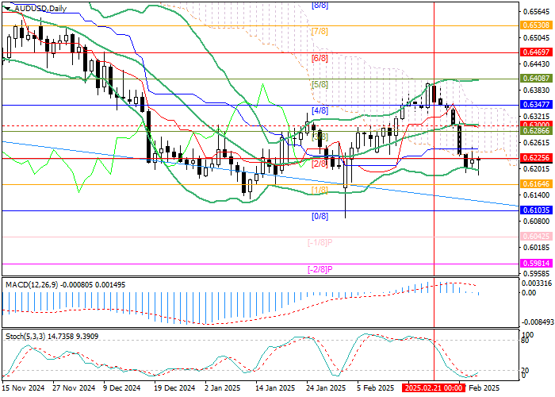The height and width of the screenshot is (397, 555).
Task: Click the [0/8] Murrey level label
Action: coord(320,216)
